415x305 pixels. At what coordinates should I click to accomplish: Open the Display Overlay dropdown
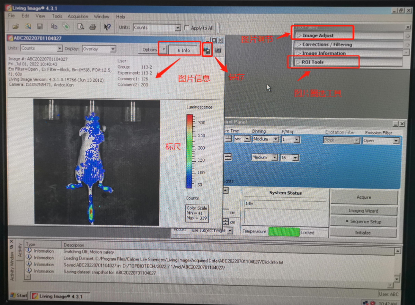pos(113,49)
